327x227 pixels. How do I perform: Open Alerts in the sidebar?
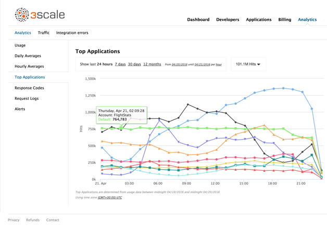point(20,109)
